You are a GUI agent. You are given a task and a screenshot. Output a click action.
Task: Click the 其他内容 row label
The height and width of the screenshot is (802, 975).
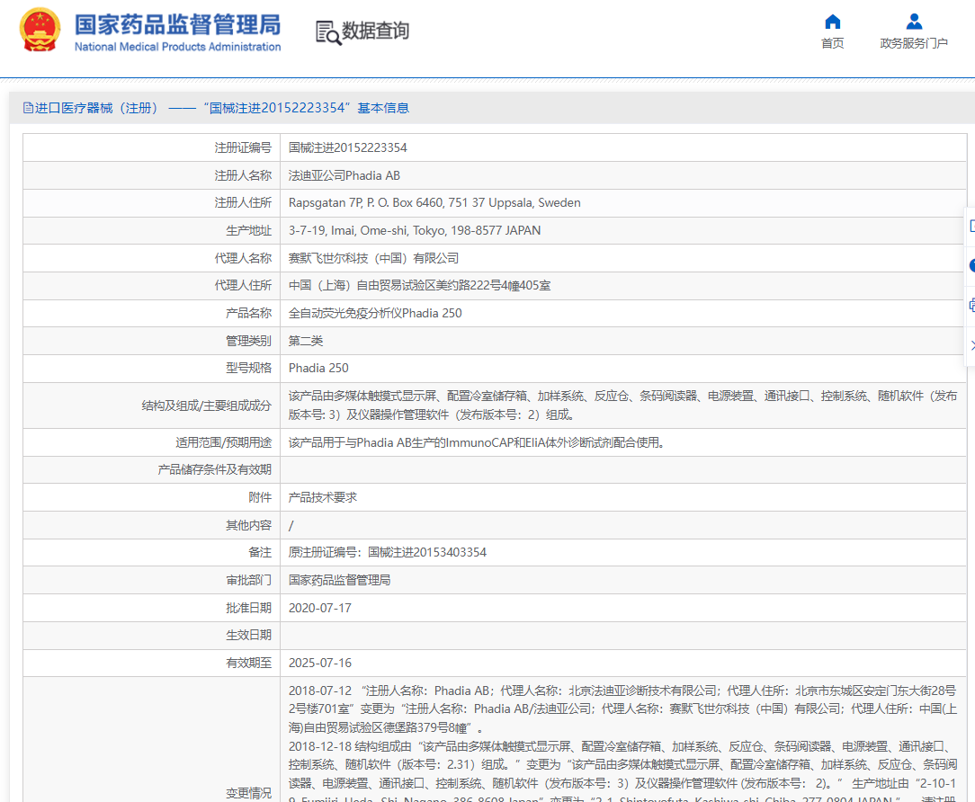click(x=249, y=526)
